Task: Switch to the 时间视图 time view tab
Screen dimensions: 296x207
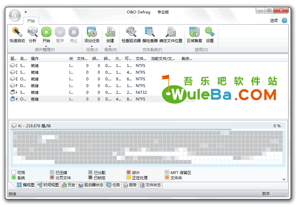Action: click(48, 185)
